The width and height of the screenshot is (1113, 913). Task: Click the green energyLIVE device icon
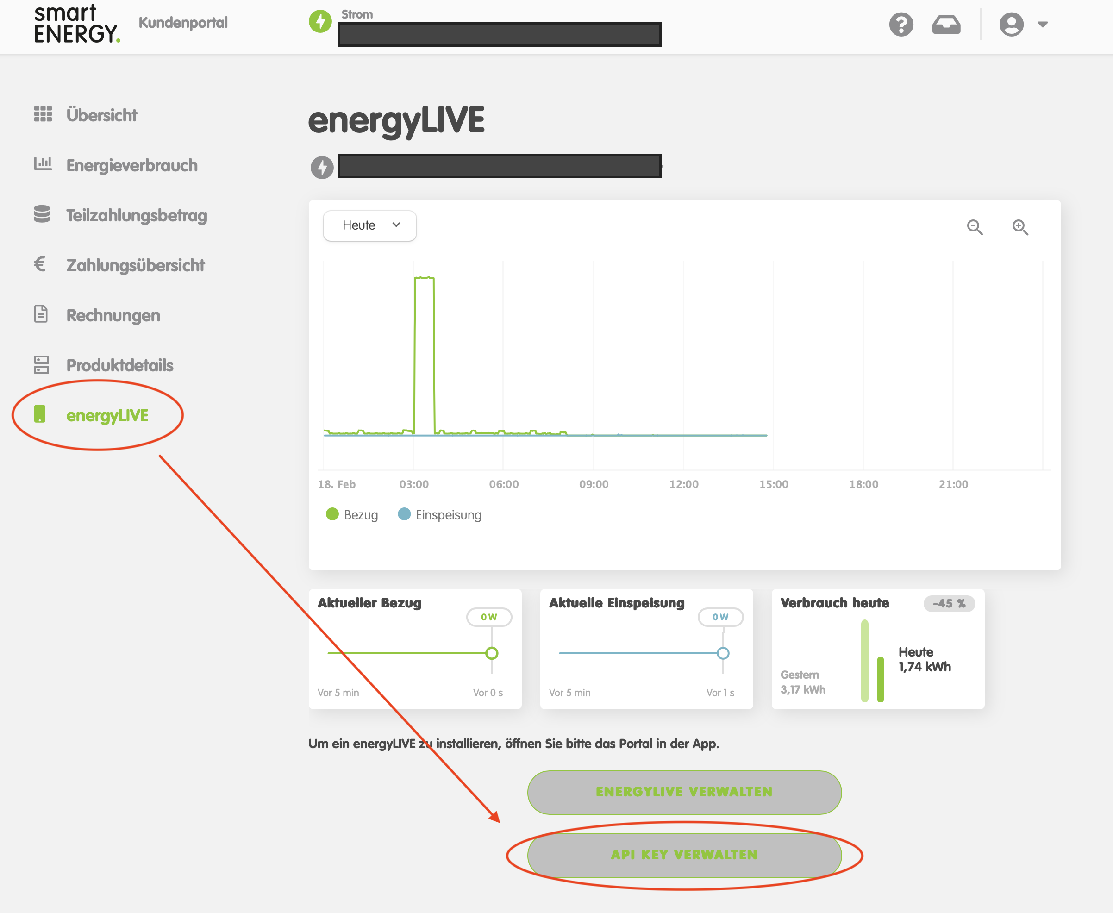click(x=39, y=414)
